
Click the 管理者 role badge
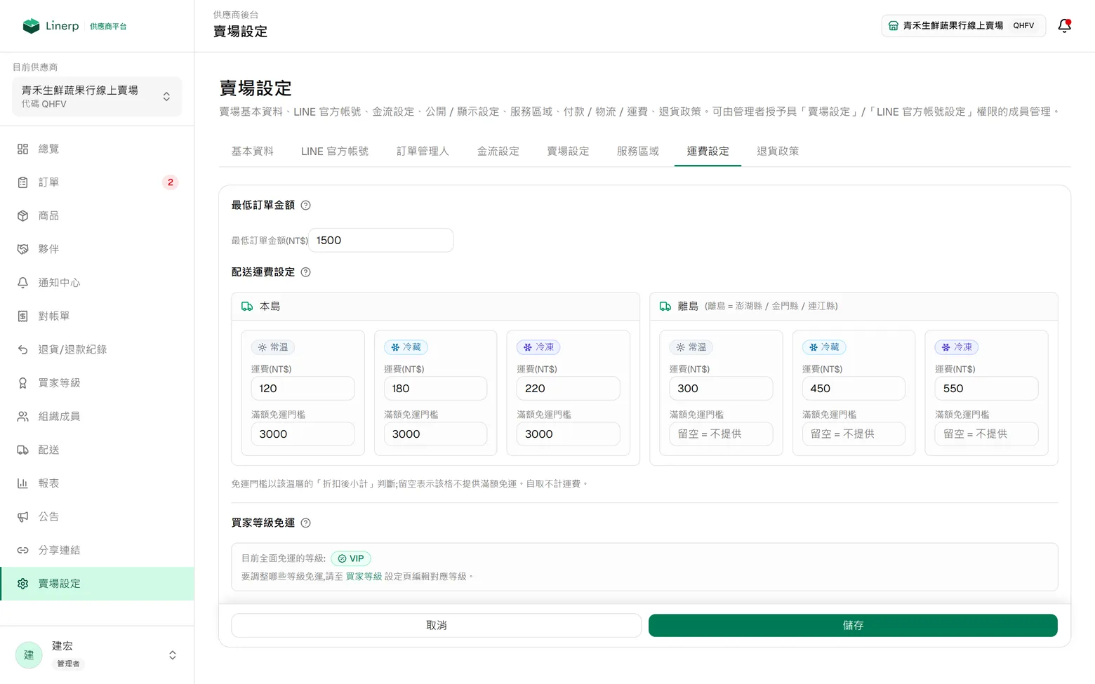coord(68,664)
